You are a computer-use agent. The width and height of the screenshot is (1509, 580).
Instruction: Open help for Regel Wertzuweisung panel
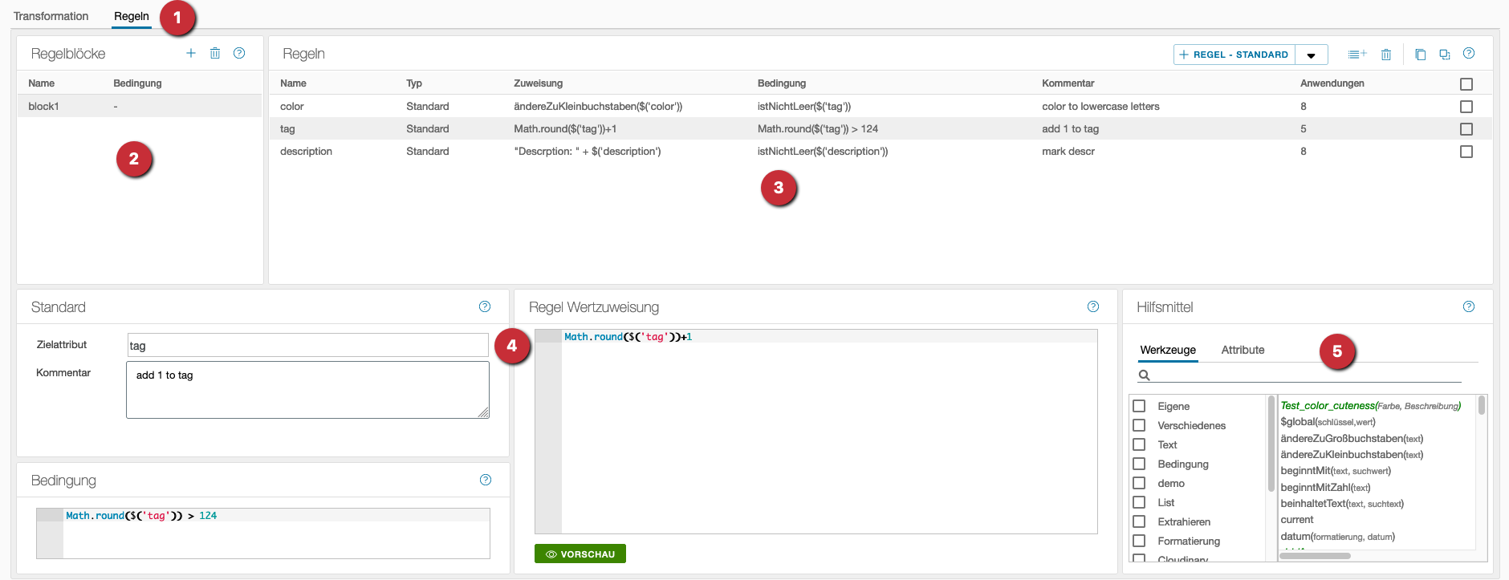pyautogui.click(x=1093, y=306)
